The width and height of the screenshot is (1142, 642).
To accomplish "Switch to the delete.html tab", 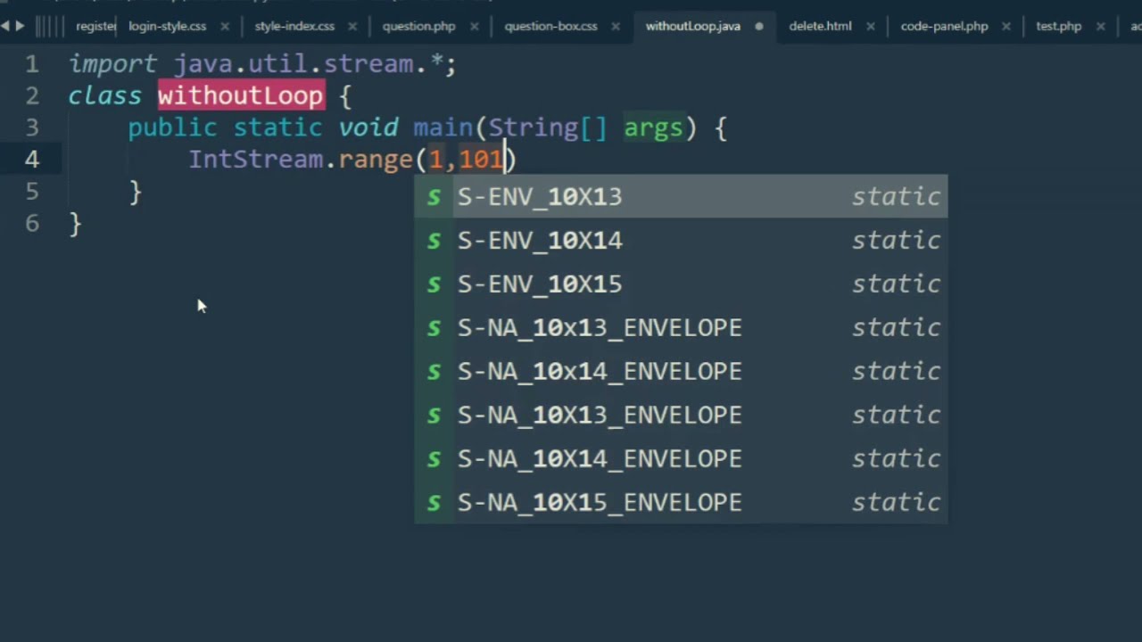I will [820, 27].
